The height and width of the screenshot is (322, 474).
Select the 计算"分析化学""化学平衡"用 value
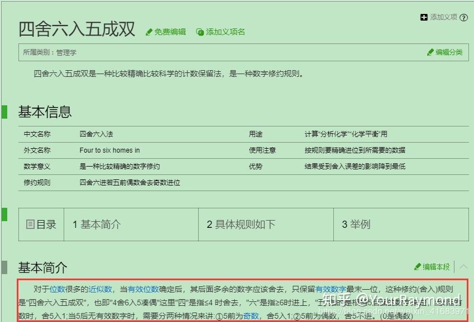[346, 134]
